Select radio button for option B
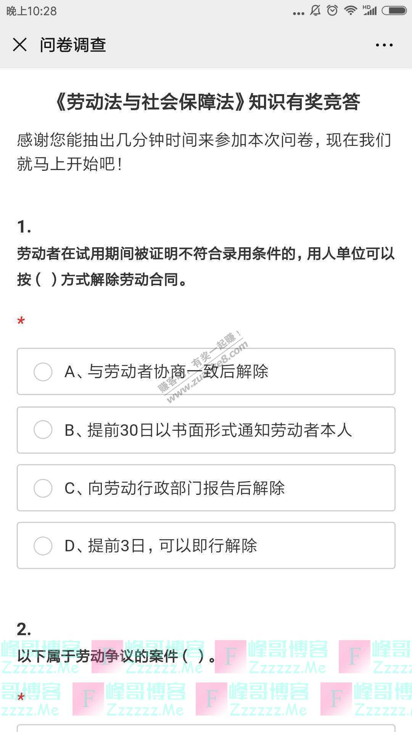Screen dimensions: 412x732 (43, 430)
